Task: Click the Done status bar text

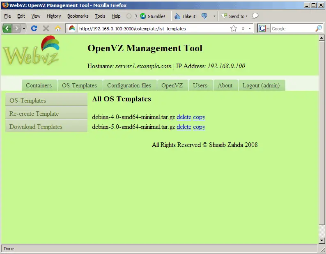Action: (x=9, y=249)
